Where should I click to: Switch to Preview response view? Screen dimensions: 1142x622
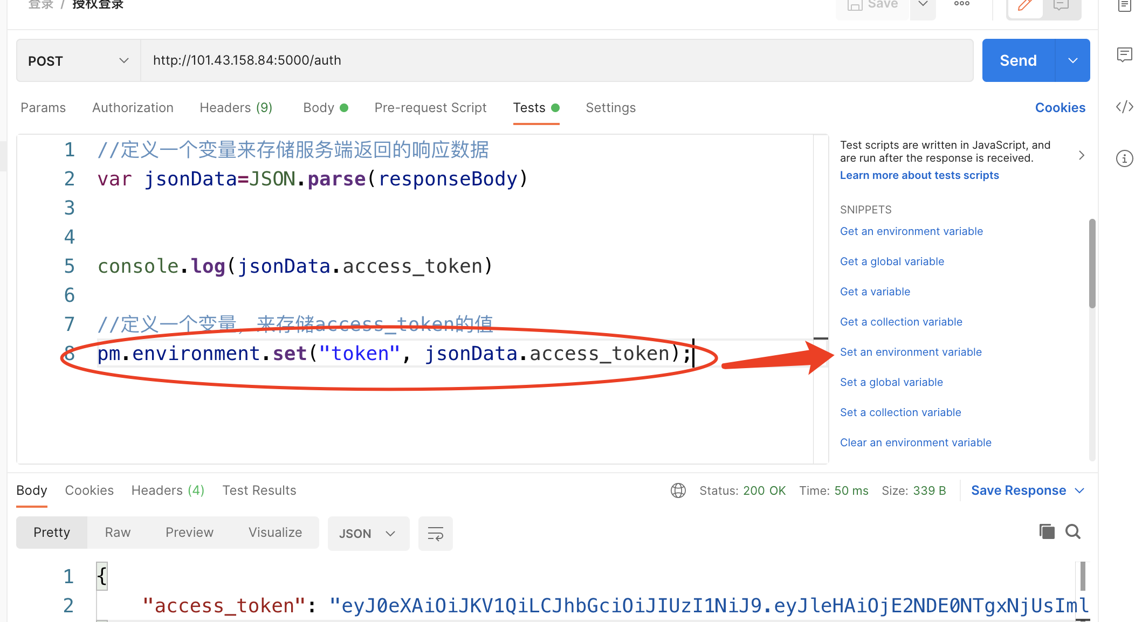point(189,533)
